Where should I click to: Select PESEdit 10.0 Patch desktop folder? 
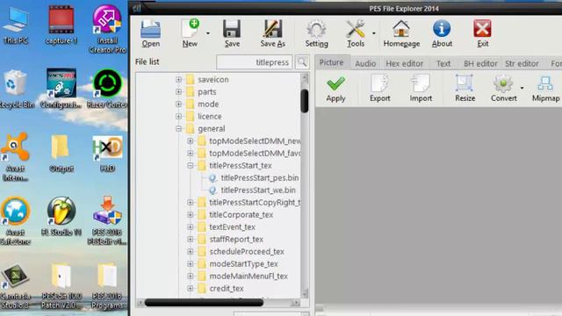[61, 286]
